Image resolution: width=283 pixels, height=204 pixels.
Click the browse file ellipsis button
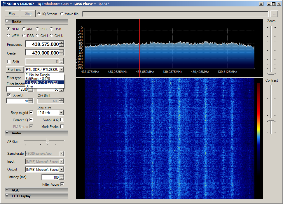click(274, 14)
